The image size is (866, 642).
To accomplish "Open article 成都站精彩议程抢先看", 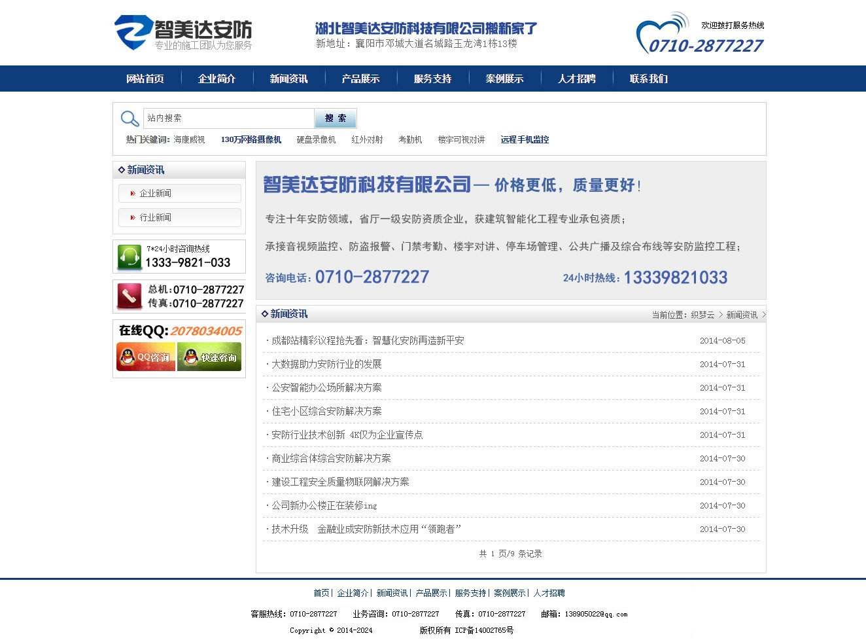I will click(368, 340).
